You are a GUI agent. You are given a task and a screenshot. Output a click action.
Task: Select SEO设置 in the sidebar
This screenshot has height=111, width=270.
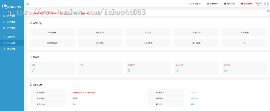pyautogui.click(x=12, y=43)
